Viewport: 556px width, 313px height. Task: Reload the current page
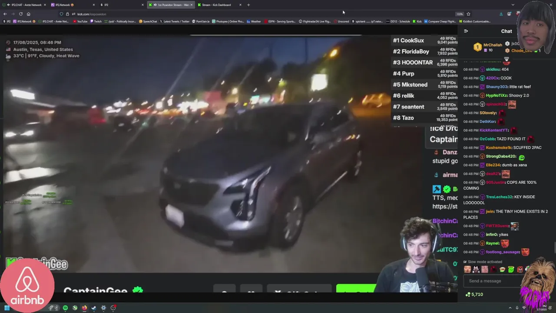(20, 14)
